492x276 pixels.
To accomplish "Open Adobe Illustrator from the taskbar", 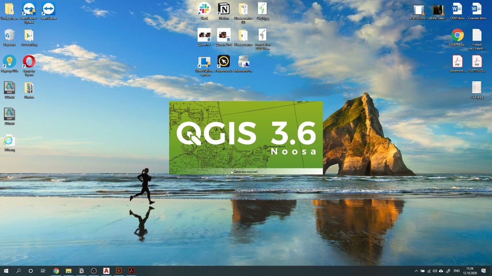I will pyautogui.click(x=118, y=271).
